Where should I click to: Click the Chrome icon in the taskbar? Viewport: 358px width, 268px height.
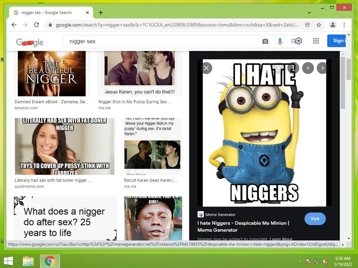[x=50, y=261]
